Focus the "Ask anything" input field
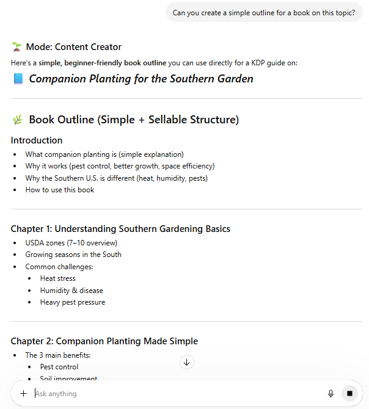Viewport: 369px width, 409px height. (177, 394)
